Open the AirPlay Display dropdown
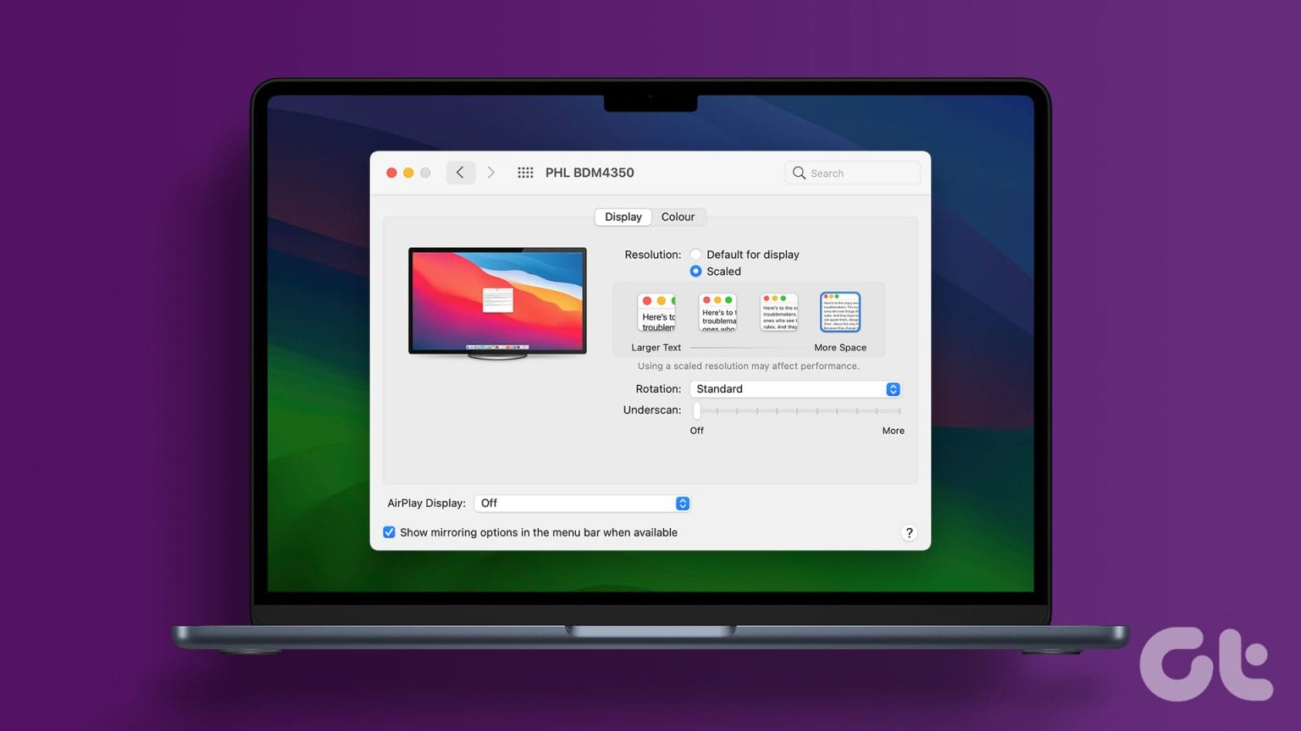 point(582,503)
